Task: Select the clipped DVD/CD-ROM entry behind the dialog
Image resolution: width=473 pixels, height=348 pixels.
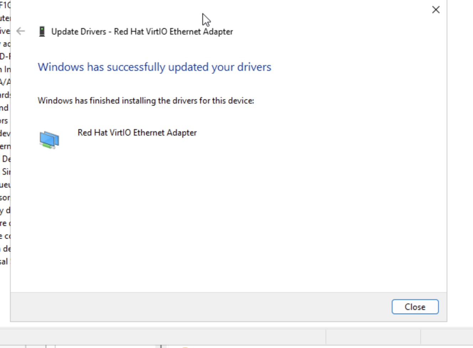Action: 5,57
